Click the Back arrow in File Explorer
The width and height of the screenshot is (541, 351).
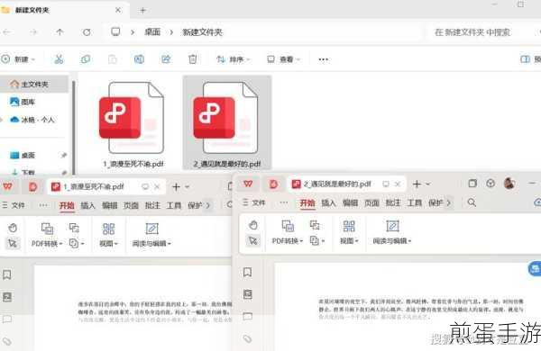click(x=6, y=32)
